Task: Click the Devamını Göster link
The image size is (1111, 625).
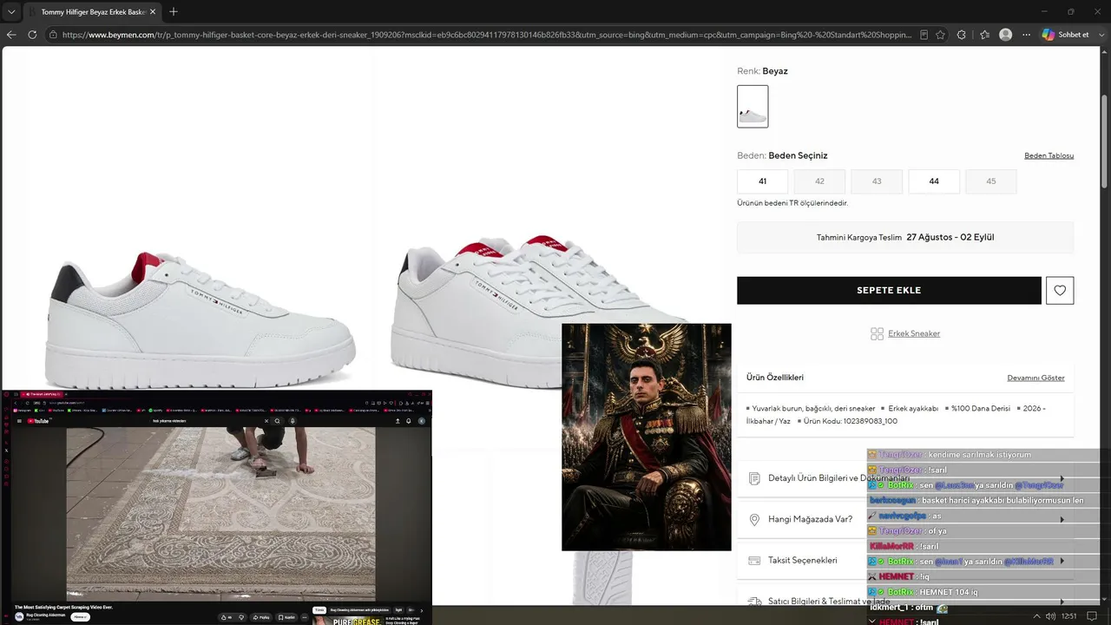Action: point(1035,378)
